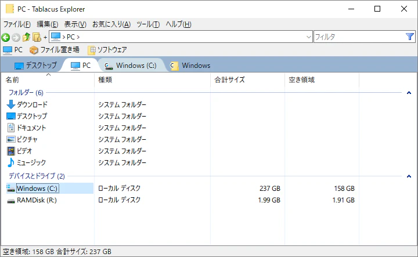This screenshot has height=257, width=418.
Task: Click the フォルダー (6) group label
Action: (x=26, y=93)
